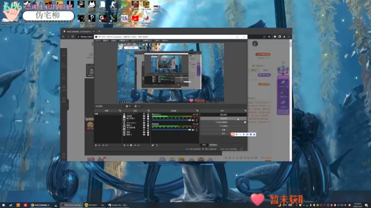Open the 工具(T) menu in OBS
The height and width of the screenshot is (208, 371).
tap(157, 41)
